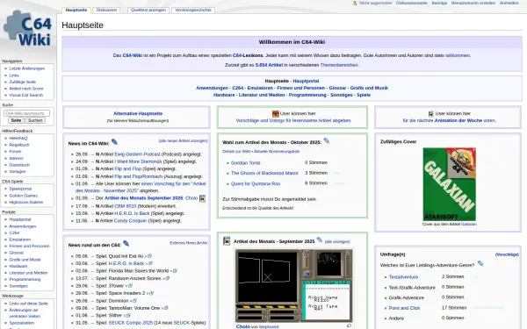The image size is (527, 329).
Task: Open Externes News-Archiv link
Action: click(x=189, y=243)
